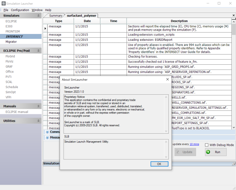This screenshot has height=190, width=236.
Task: Collapse the ECLIPSE Pre/Post section
Action: [x=38, y=51]
